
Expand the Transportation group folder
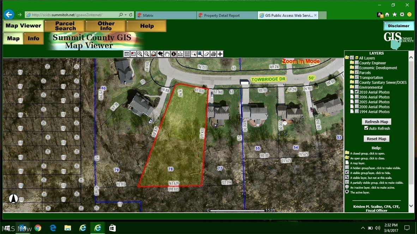point(352,78)
